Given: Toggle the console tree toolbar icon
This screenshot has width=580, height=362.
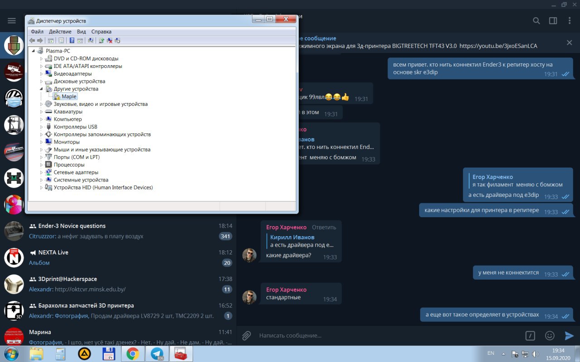Looking at the screenshot, I should point(50,40).
